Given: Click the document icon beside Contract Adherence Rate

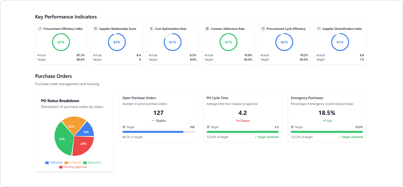Looking at the screenshot, I should [207, 29].
